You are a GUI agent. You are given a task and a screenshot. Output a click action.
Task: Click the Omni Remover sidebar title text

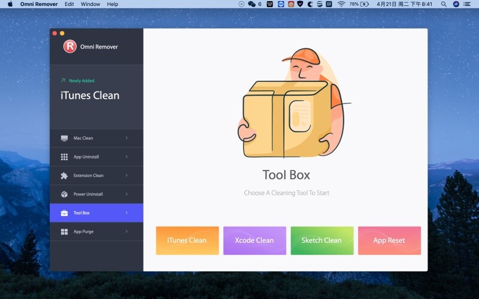click(99, 47)
